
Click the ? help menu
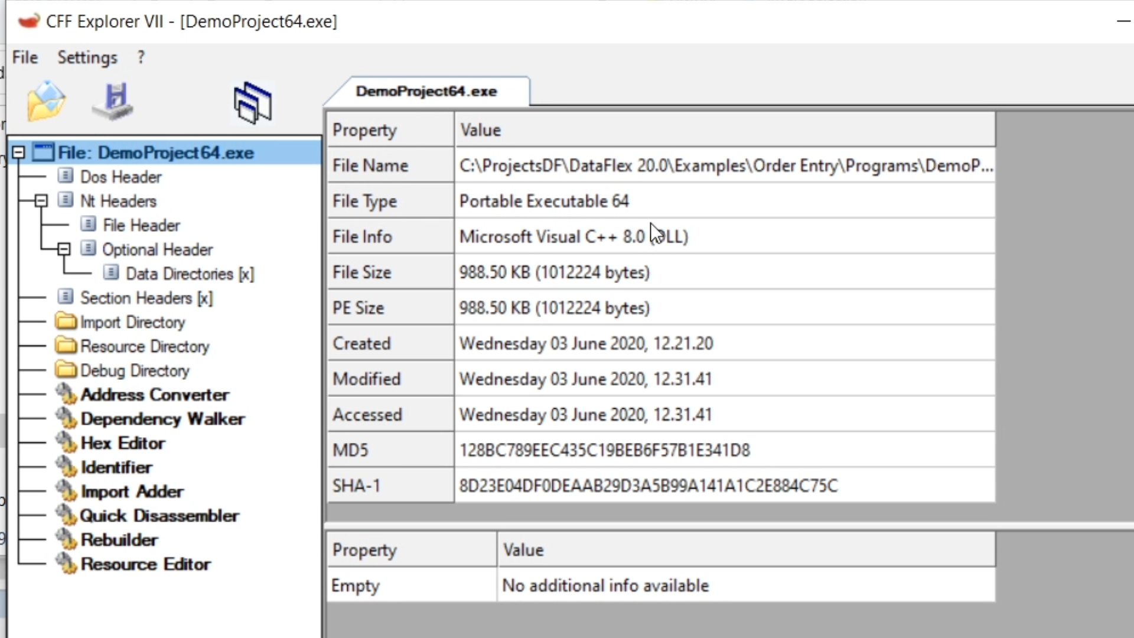point(141,57)
